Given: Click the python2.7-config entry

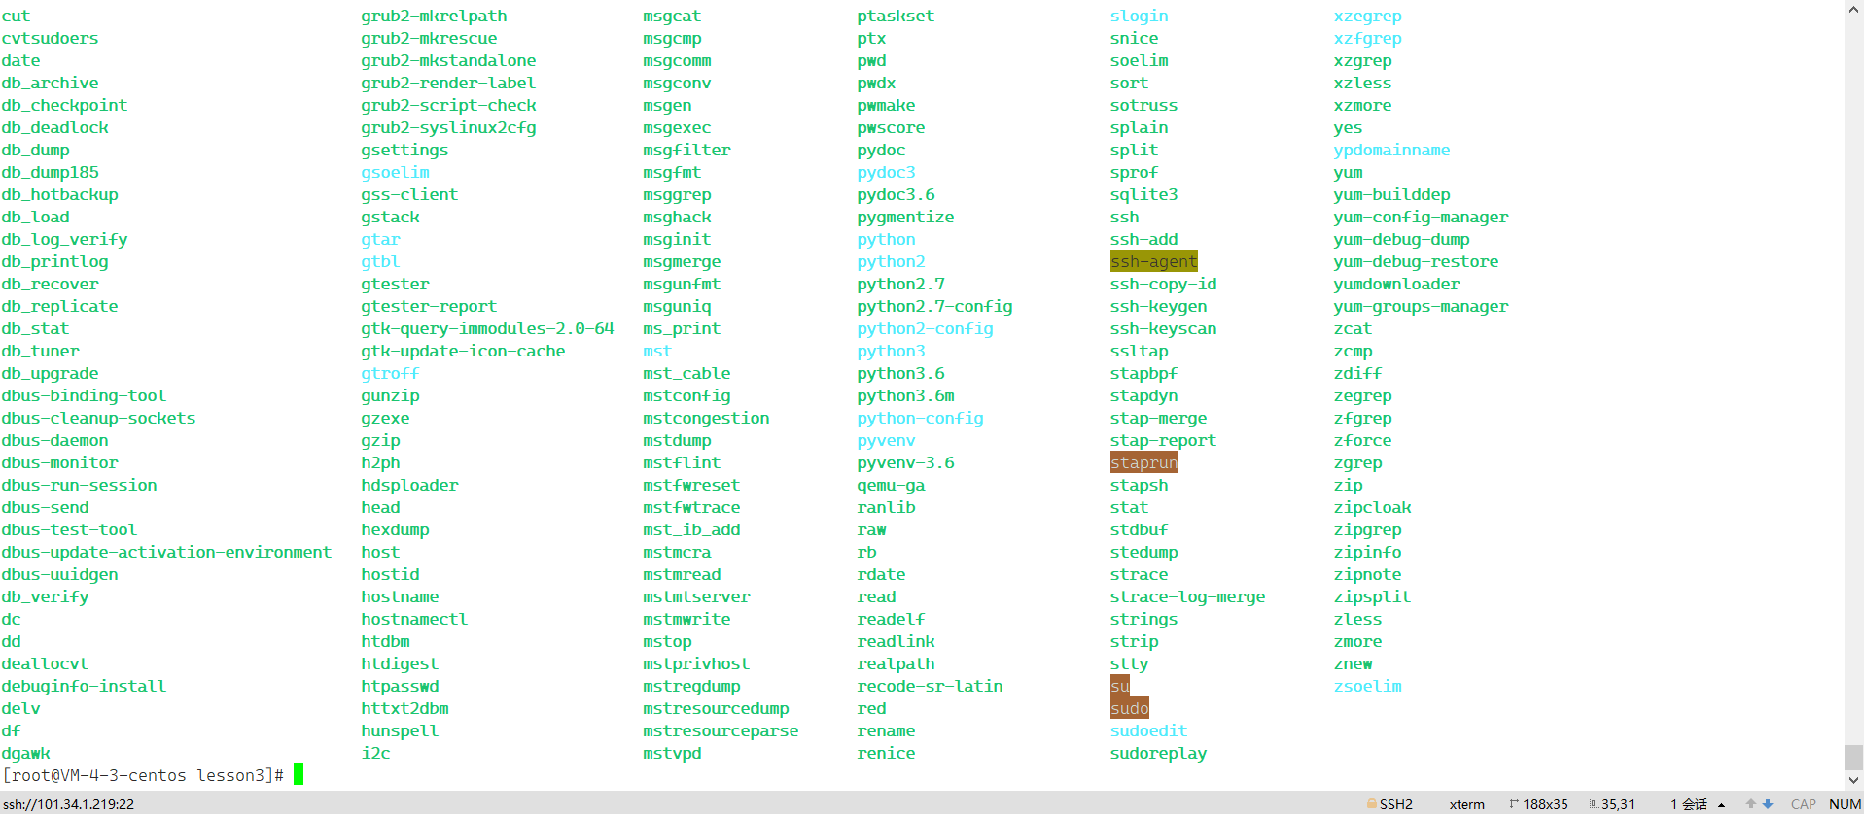Looking at the screenshot, I should [935, 306].
